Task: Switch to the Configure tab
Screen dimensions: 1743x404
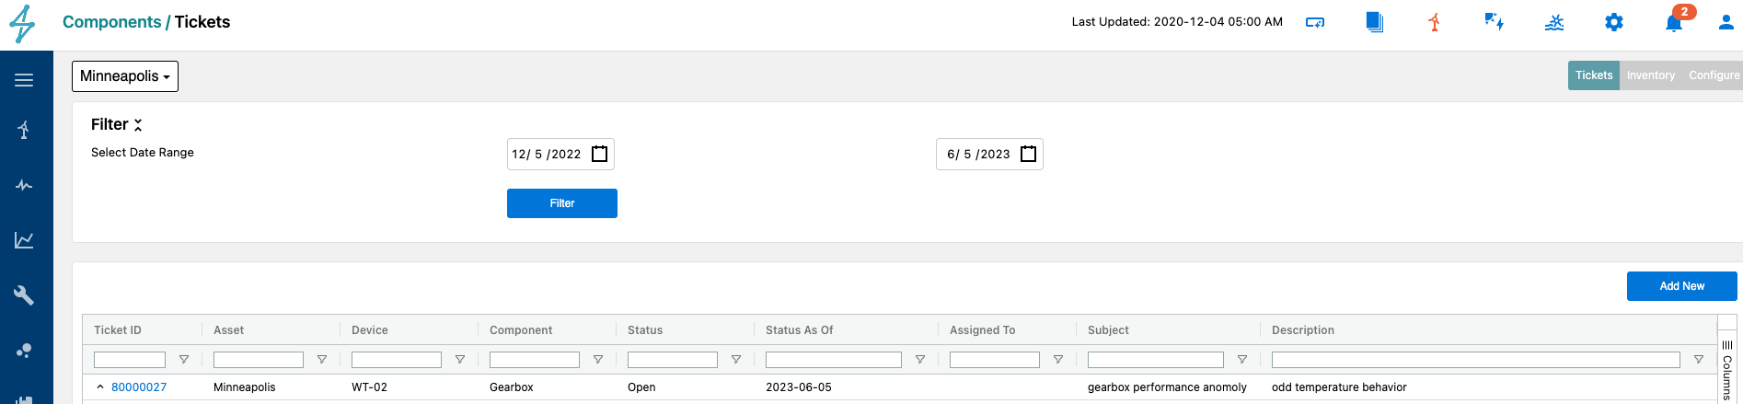Action: pyautogui.click(x=1713, y=75)
